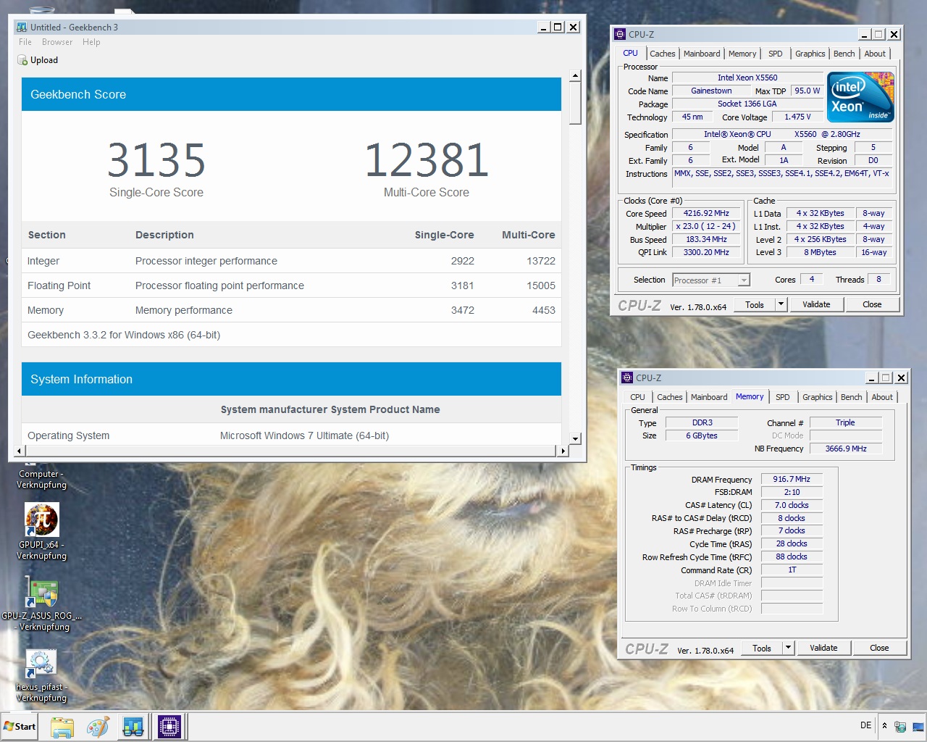Click Close button in lower CPU-Z
Image resolution: width=927 pixels, height=742 pixels.
point(879,648)
